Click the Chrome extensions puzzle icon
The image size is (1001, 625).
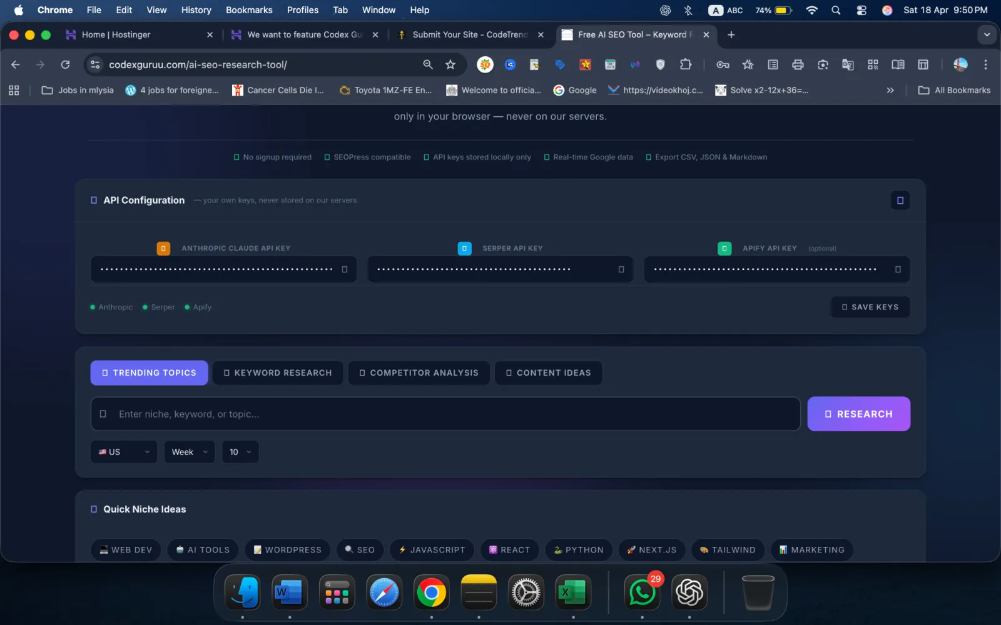tap(686, 64)
